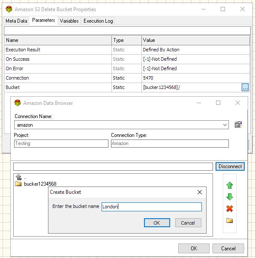255x258 pixels.
Task: Close the Create Bucket dialog
Action: [x=200, y=192]
